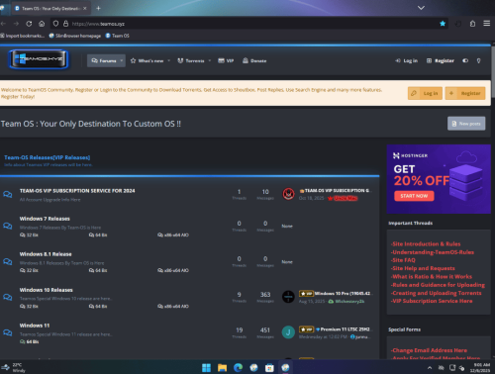Go to the browser home page icon
The image size is (495, 374).
click(x=42, y=24)
